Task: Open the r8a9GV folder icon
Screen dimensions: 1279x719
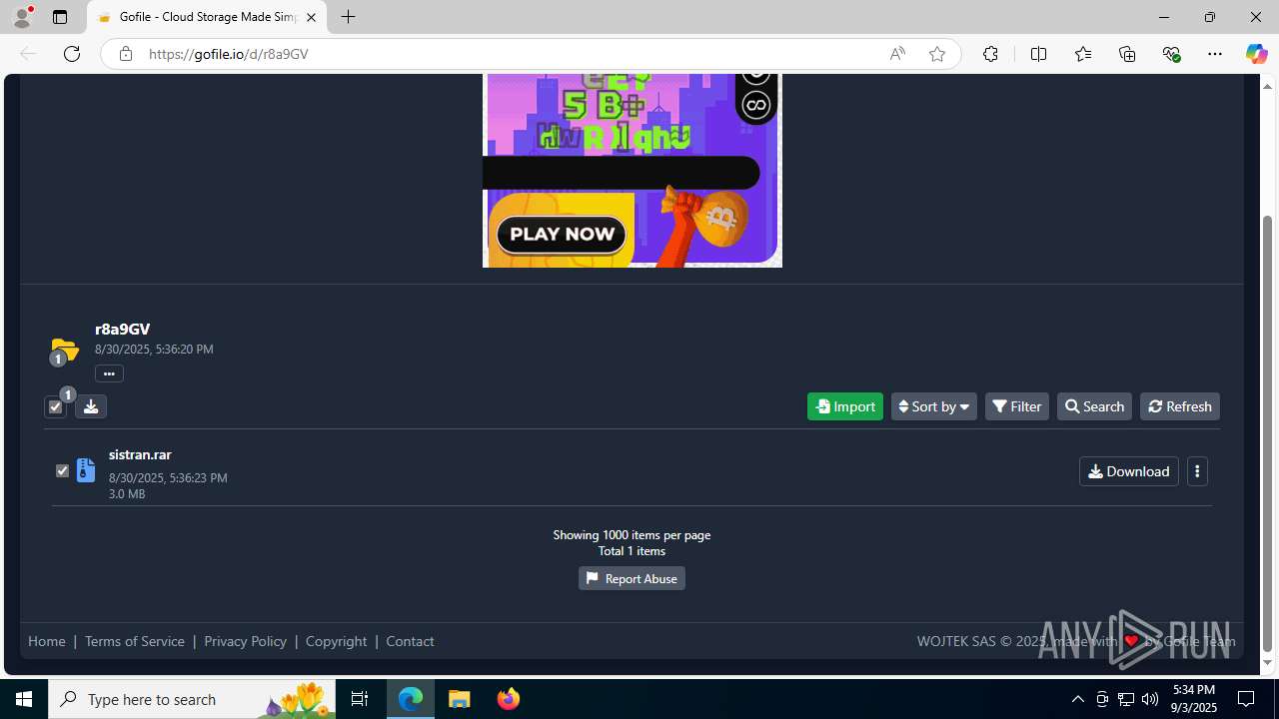Action: pyautogui.click(x=64, y=351)
